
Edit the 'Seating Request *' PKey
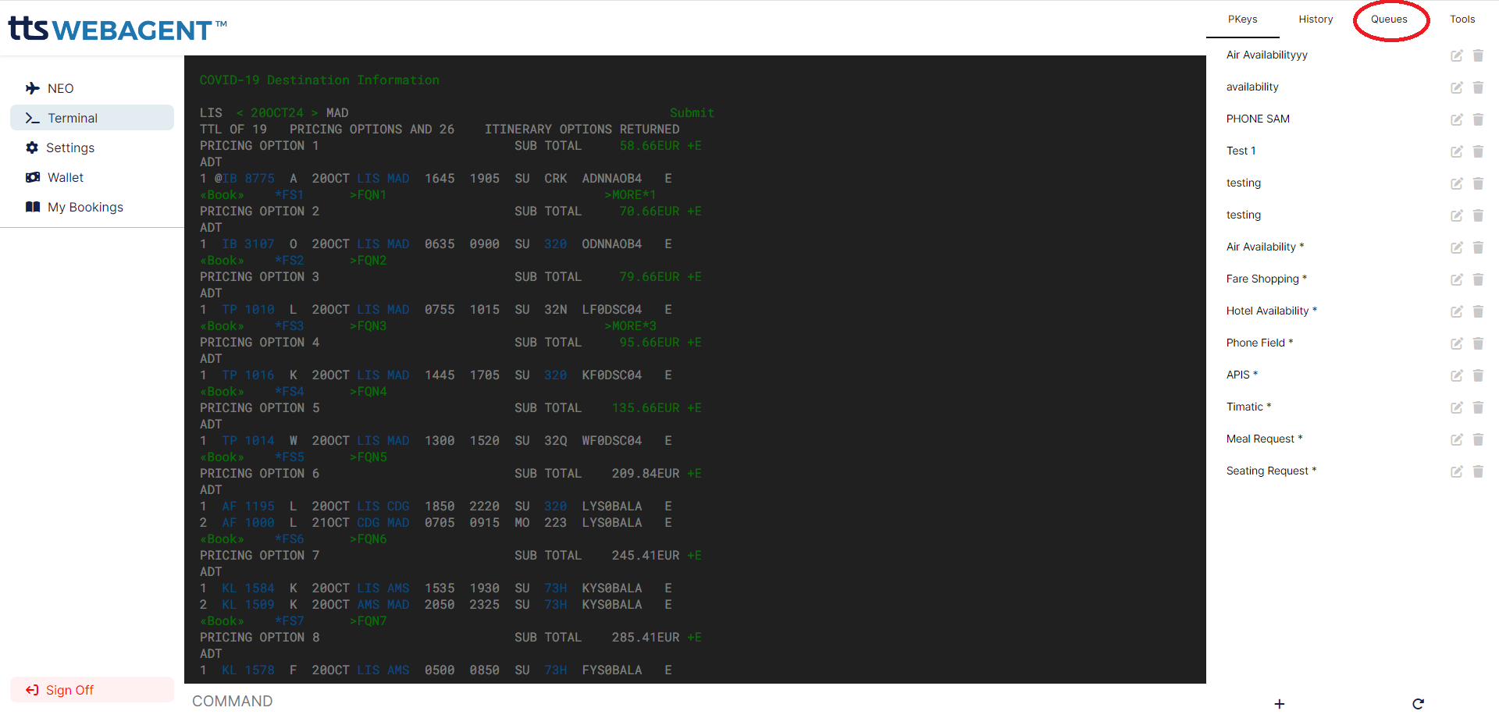tap(1456, 471)
